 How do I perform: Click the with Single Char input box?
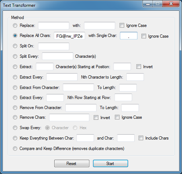point(129,35)
